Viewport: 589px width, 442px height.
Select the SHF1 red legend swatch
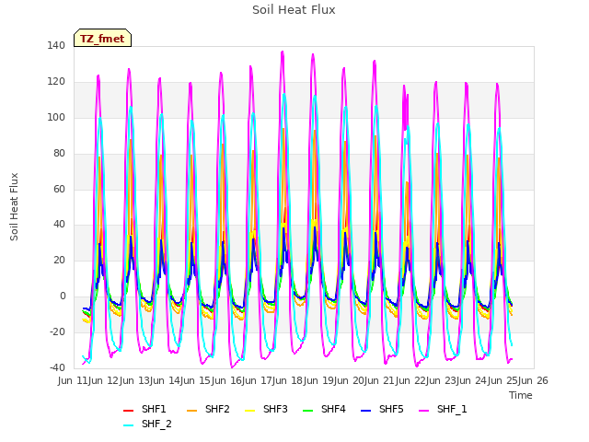129,410
